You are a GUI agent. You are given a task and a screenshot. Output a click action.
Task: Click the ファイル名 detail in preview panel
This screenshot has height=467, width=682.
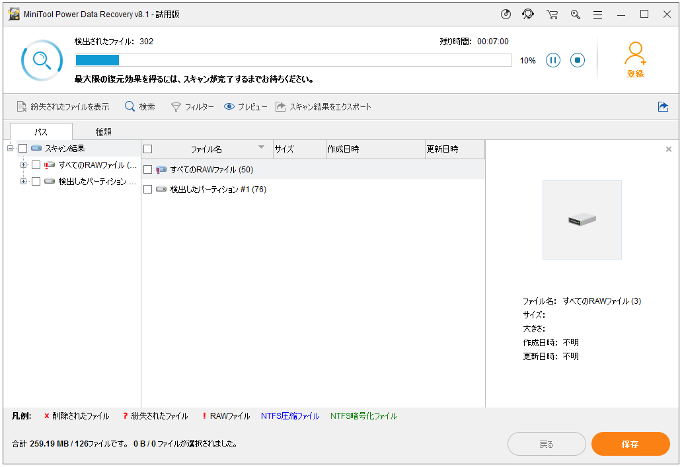(x=582, y=301)
